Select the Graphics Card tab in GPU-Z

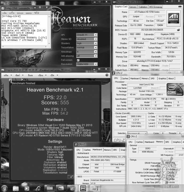tap(121, 7)
